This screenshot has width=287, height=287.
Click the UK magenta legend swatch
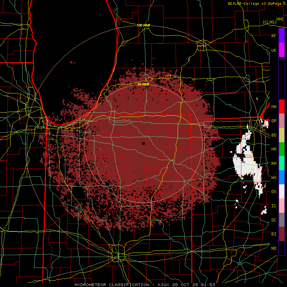pos(282,50)
